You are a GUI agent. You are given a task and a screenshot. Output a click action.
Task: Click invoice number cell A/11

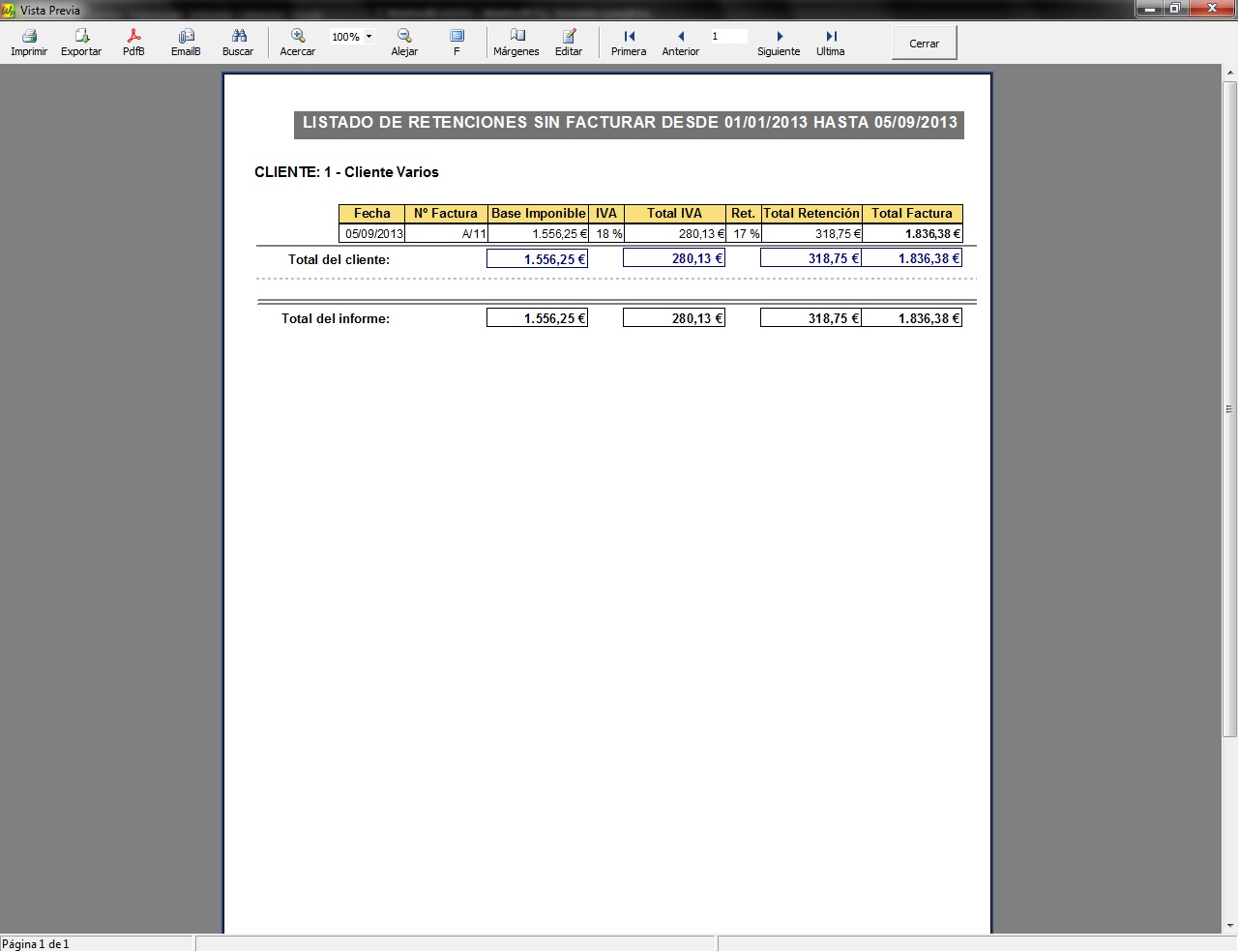point(447,234)
